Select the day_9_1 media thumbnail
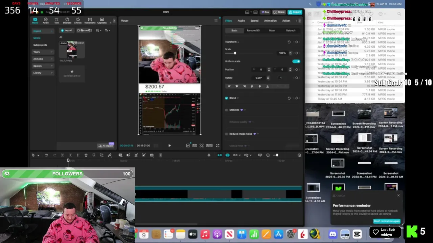The height and width of the screenshot is (243, 433). click(72, 50)
